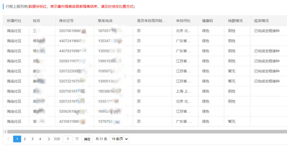287x147 pixels.
Task: Click the horizontal scrollbar track
Action: (x=146, y=131)
